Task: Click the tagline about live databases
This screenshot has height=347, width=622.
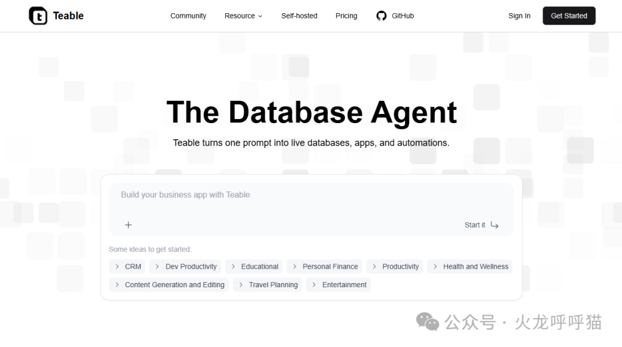Action: [x=312, y=143]
